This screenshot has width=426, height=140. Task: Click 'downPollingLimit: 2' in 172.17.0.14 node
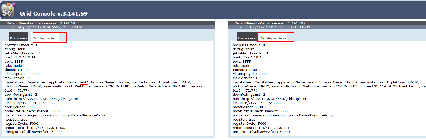tap(21, 95)
